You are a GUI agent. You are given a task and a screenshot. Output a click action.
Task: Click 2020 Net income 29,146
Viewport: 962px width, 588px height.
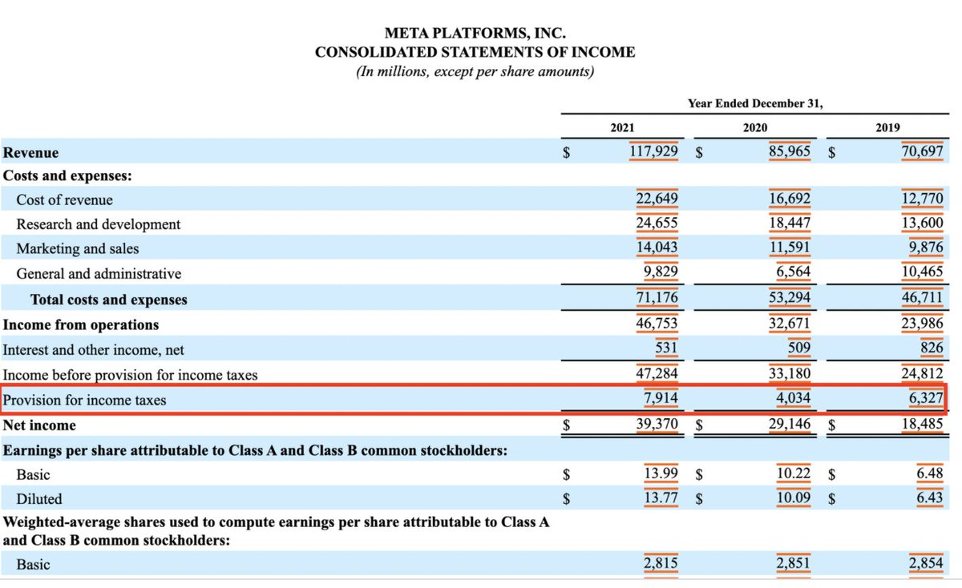tap(790, 425)
